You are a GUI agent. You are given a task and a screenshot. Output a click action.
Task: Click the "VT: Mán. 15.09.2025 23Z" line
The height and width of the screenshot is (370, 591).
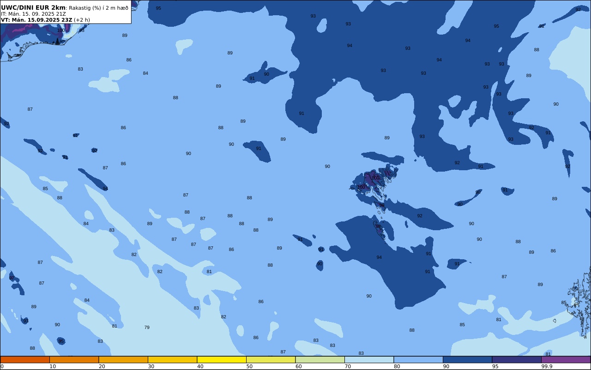point(36,20)
